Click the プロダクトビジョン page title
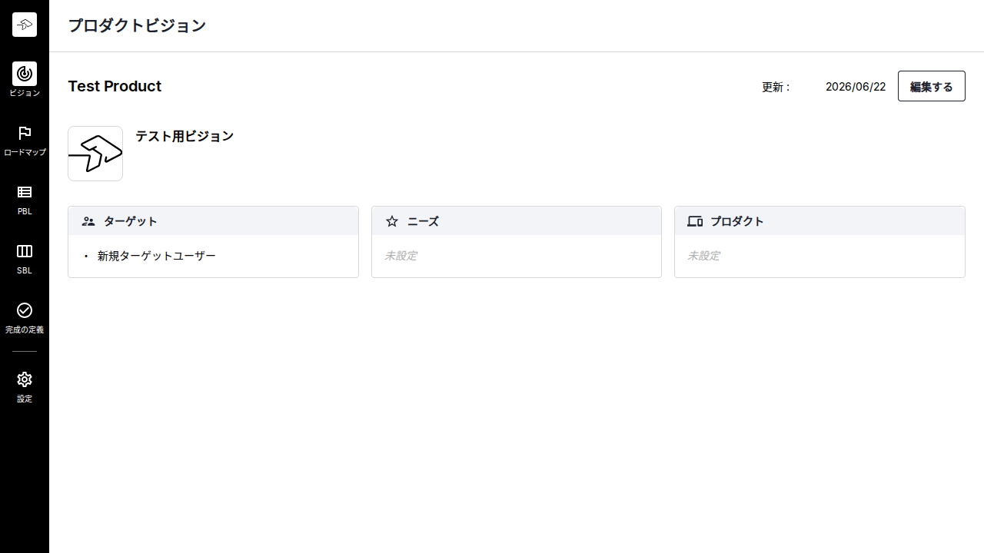The image size is (984, 553). [137, 25]
